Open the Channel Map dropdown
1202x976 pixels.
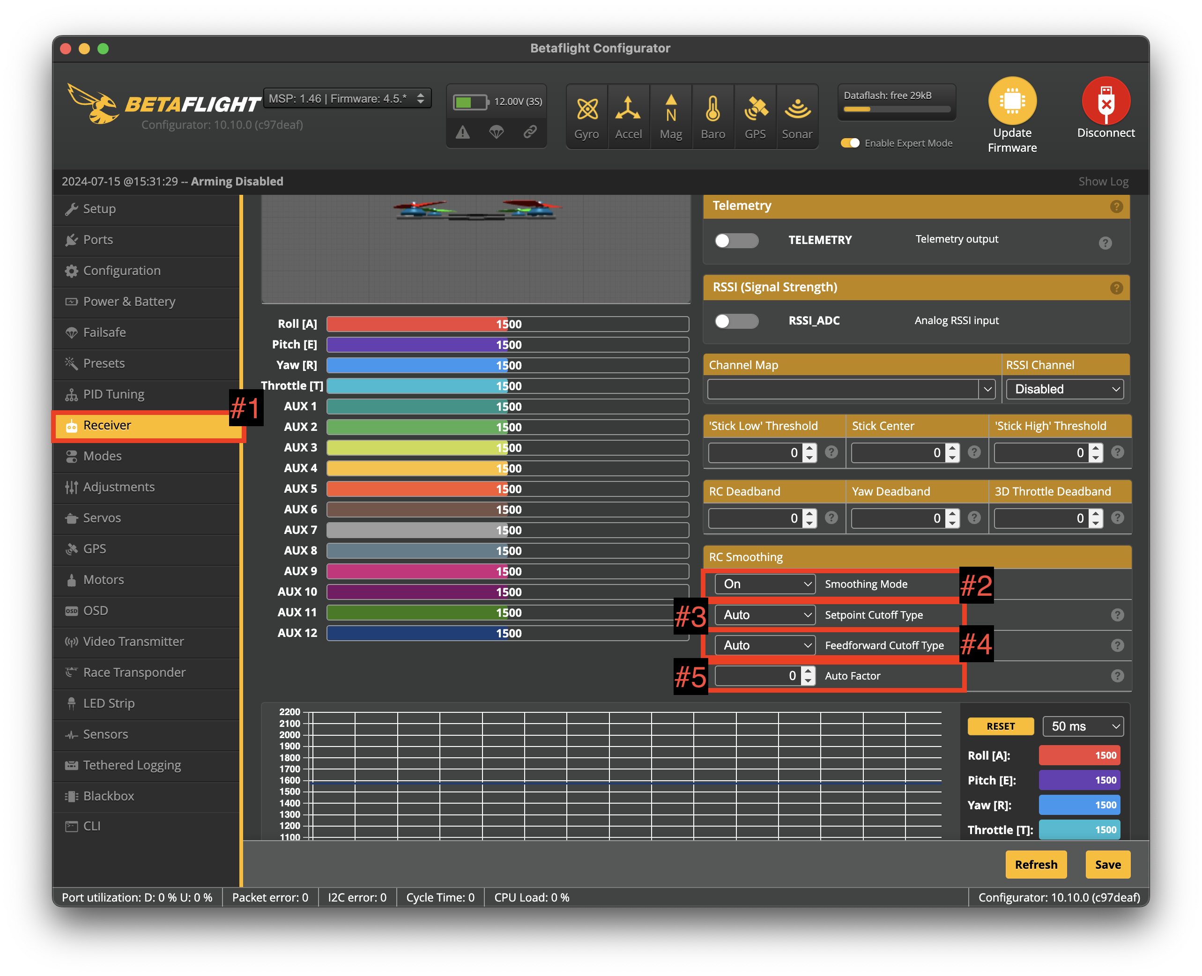(987, 389)
